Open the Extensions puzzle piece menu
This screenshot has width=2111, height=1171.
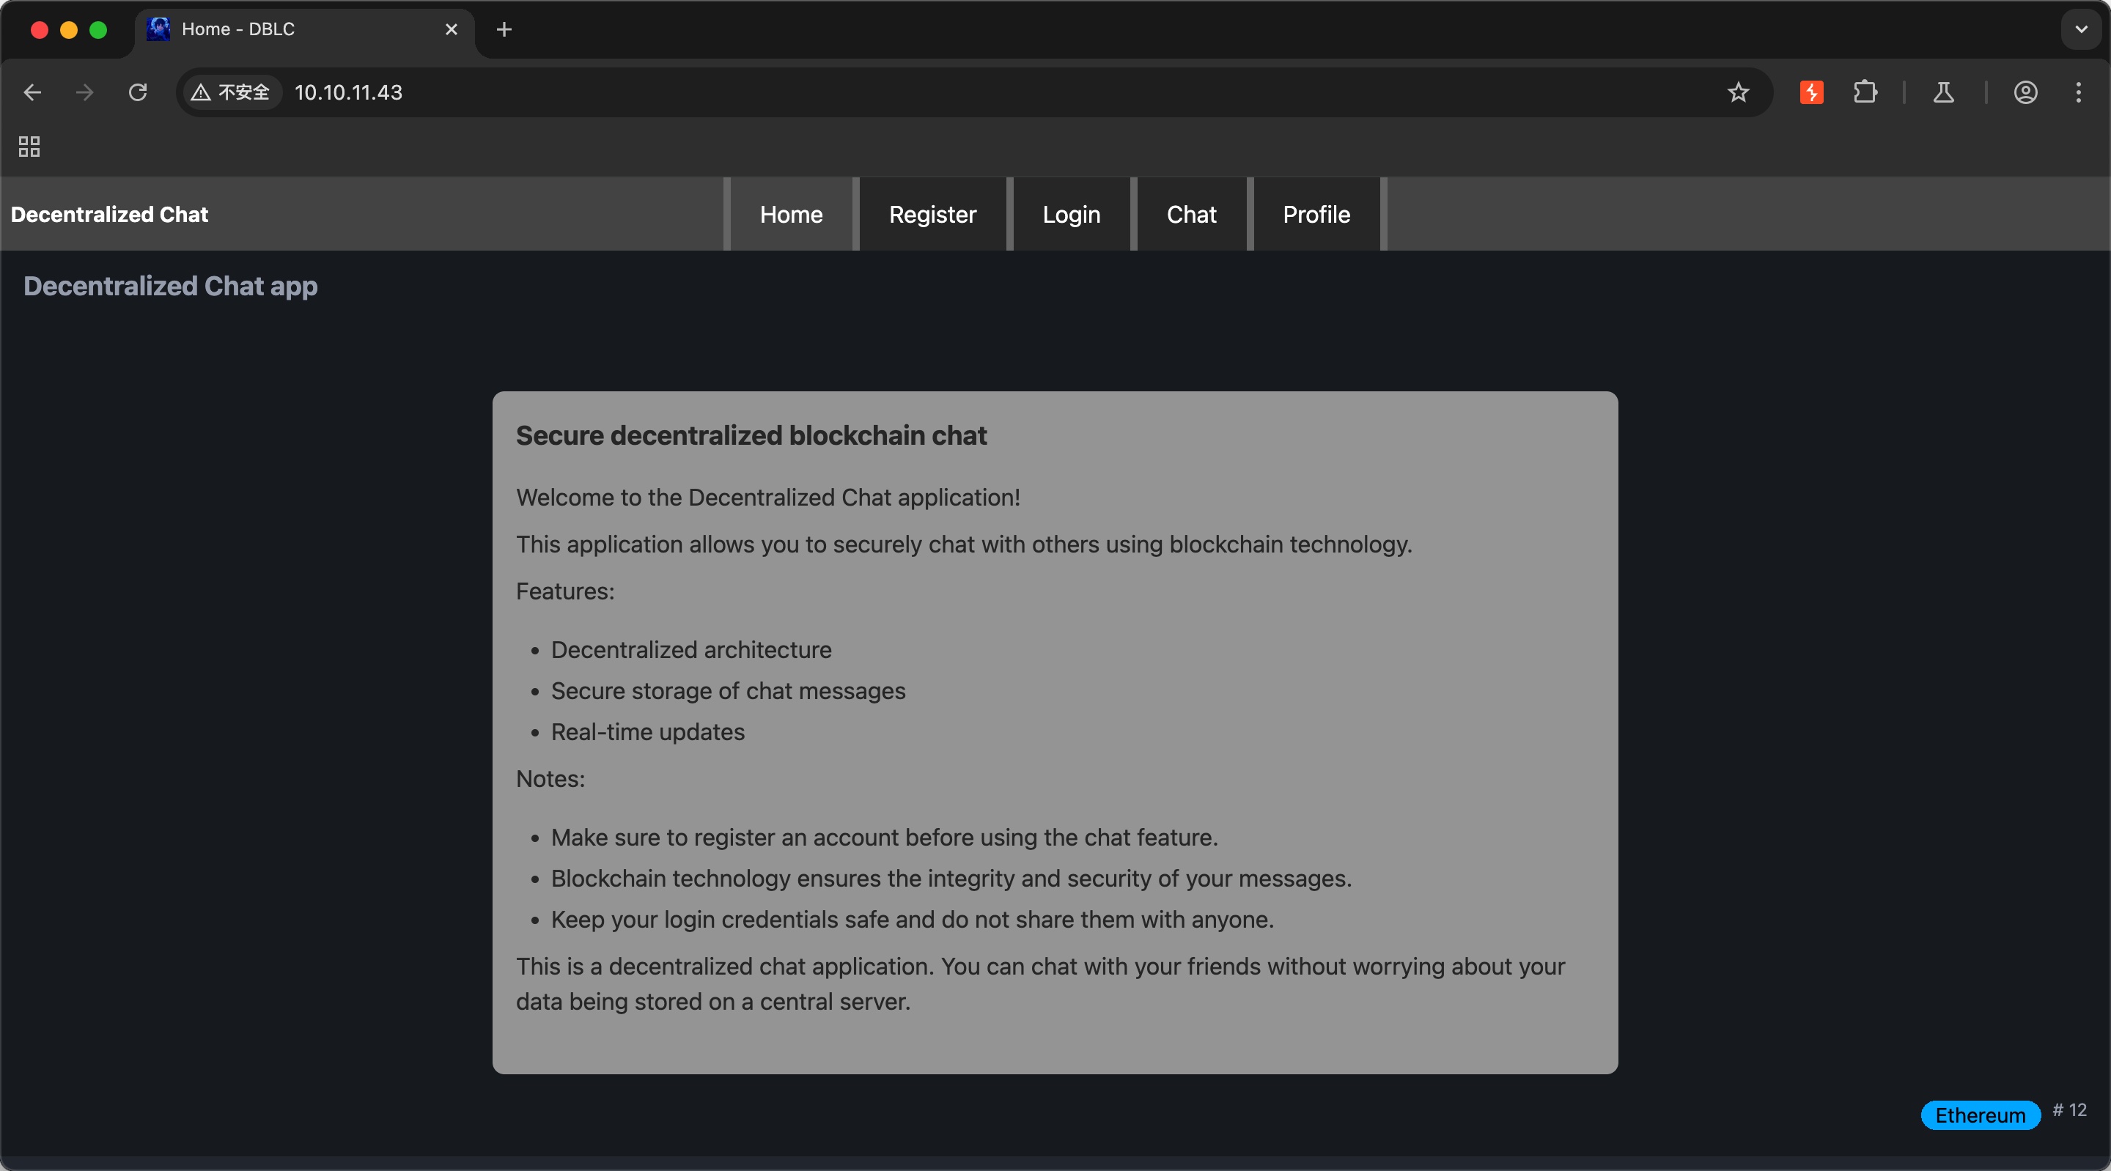coord(1865,92)
